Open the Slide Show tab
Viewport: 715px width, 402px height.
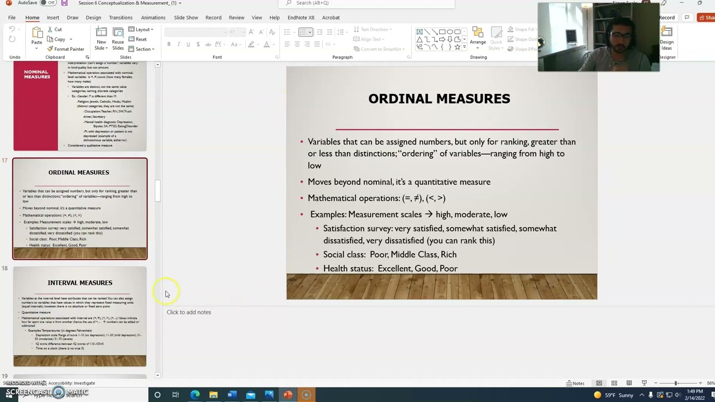pos(186,17)
